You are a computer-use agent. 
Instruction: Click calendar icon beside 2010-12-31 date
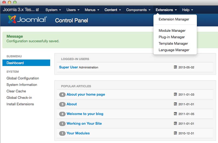point(175,133)
